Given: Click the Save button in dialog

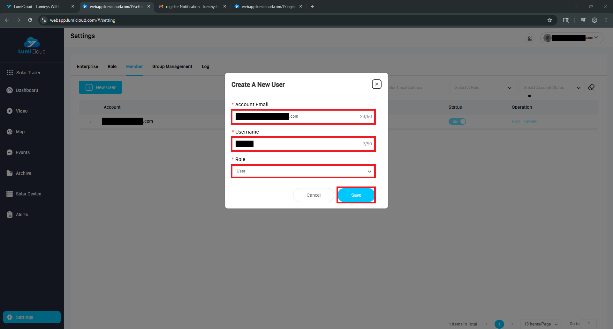Looking at the screenshot, I should (356, 195).
